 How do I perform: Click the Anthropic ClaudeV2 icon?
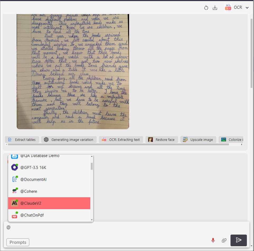pyautogui.click(x=15, y=203)
